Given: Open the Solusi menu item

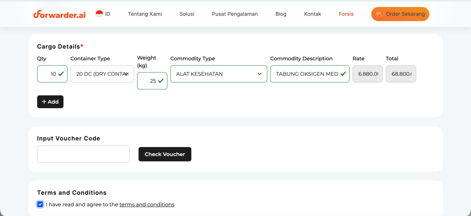Looking at the screenshot, I should [187, 14].
